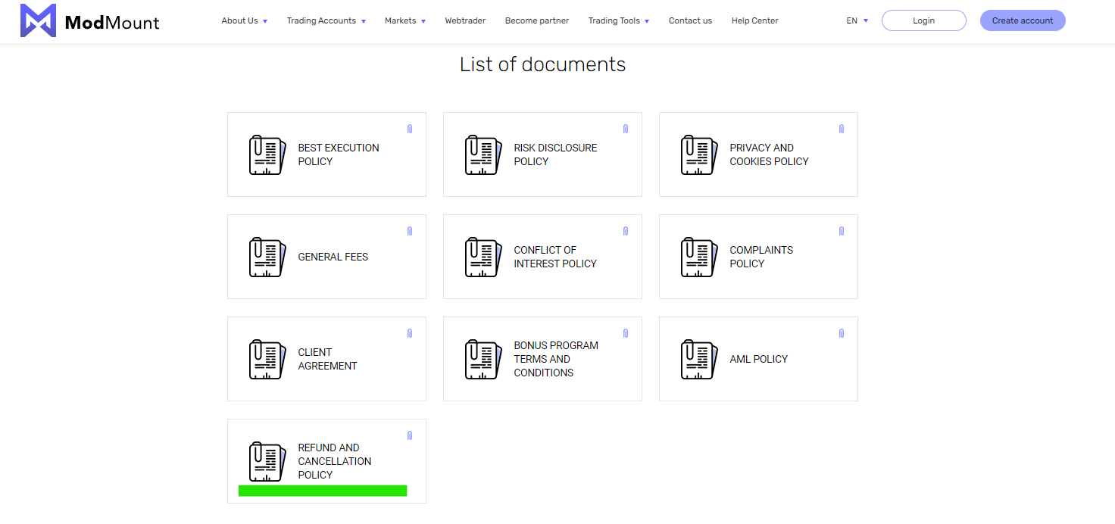Click paperclip icon on Bonus Program card
This screenshot has height=524, width=1115.
click(x=626, y=333)
